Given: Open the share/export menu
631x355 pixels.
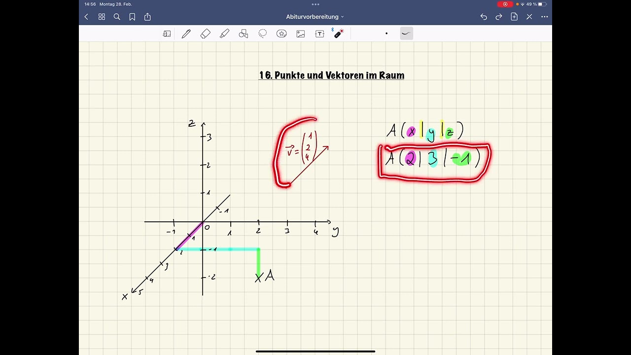Looking at the screenshot, I should point(147,17).
